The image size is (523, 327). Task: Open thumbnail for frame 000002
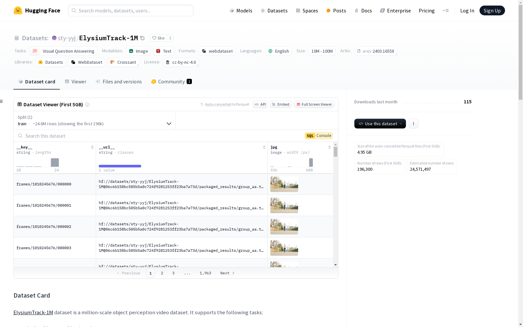284,227
